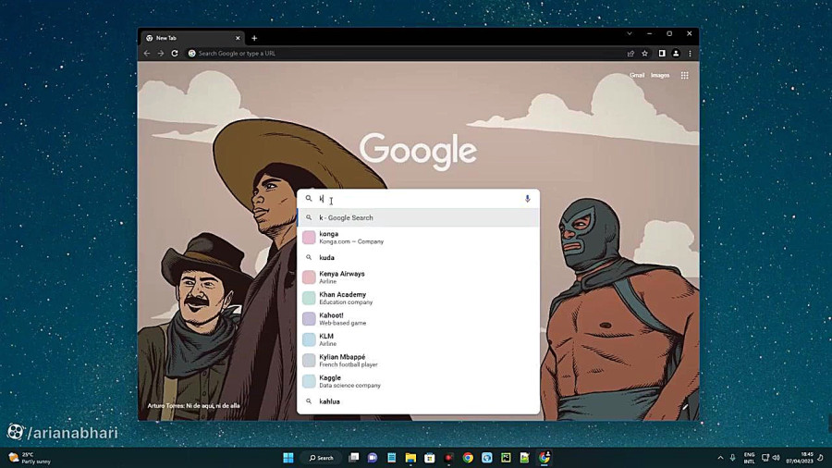Select the kuda suggestion

[x=418, y=257]
